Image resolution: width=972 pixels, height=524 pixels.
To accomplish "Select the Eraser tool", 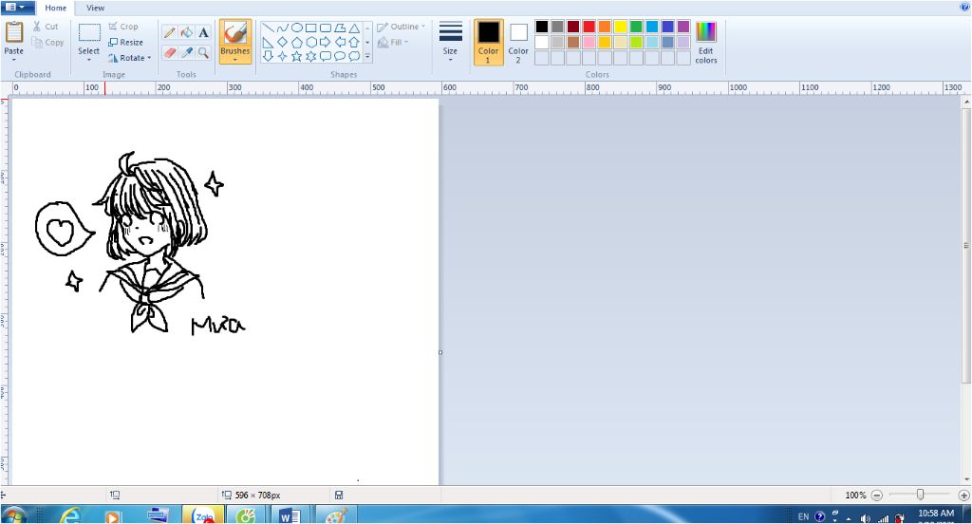I will click(x=169, y=53).
